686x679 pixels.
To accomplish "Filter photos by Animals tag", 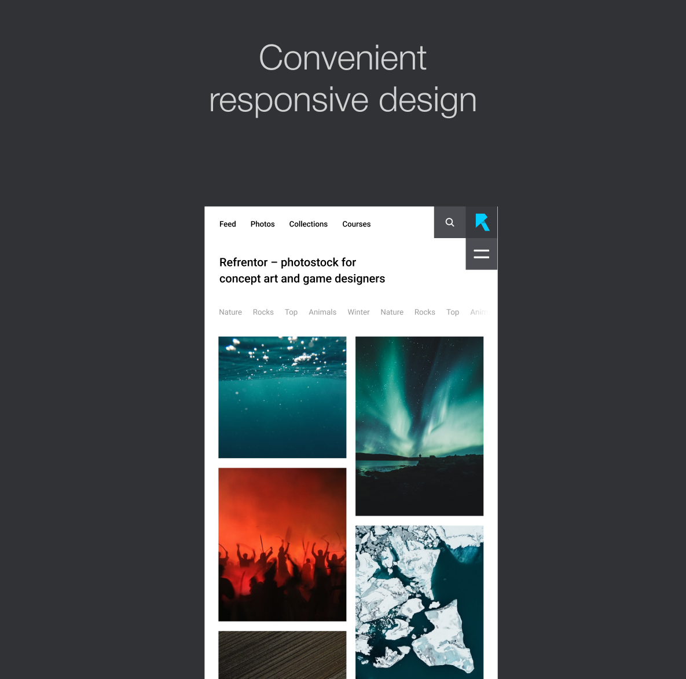I will (x=322, y=312).
